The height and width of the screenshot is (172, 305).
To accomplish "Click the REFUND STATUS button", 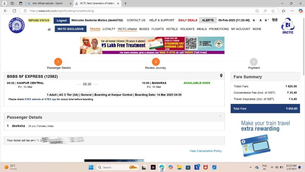I will tap(39, 20).
